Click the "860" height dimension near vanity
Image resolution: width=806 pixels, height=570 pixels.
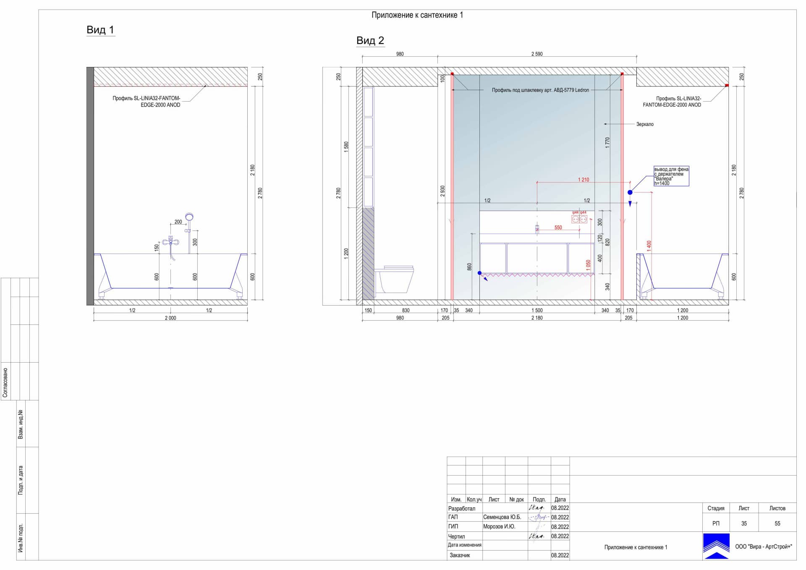(469, 267)
